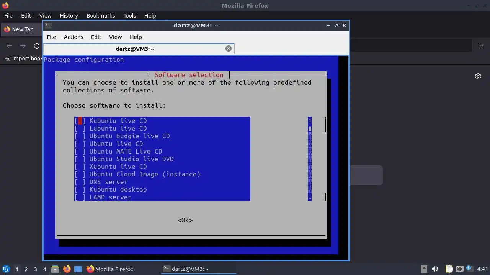The image size is (490, 275).
Task: Click Firefox forward arrow button
Action: tap(23, 46)
